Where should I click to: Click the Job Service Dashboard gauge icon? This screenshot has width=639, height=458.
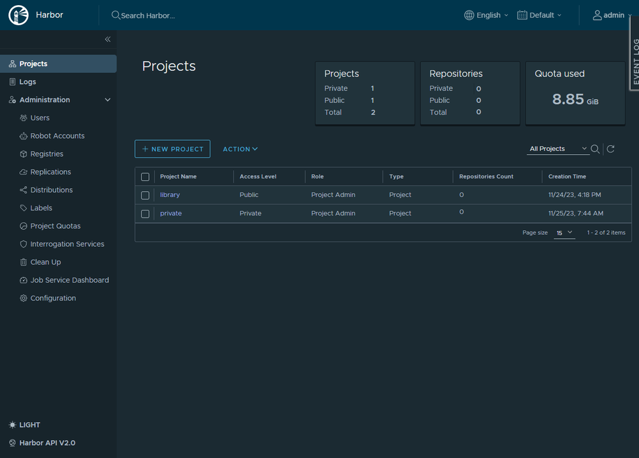(24, 280)
